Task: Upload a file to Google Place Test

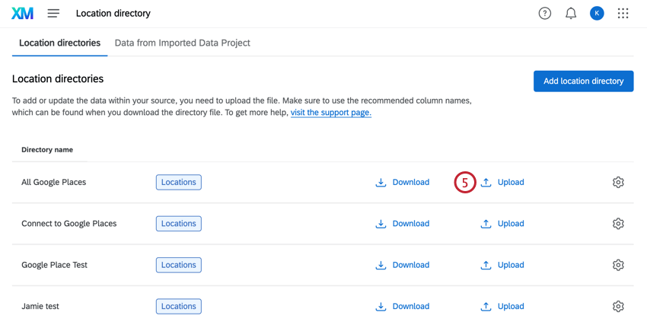Action: (x=502, y=265)
